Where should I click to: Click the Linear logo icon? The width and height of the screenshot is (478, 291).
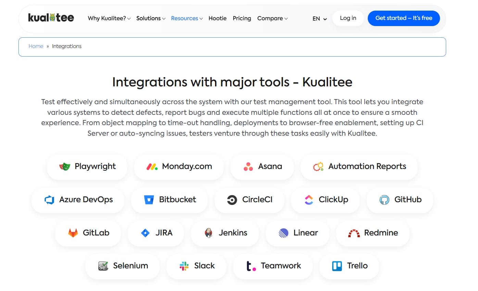pyautogui.click(x=284, y=233)
